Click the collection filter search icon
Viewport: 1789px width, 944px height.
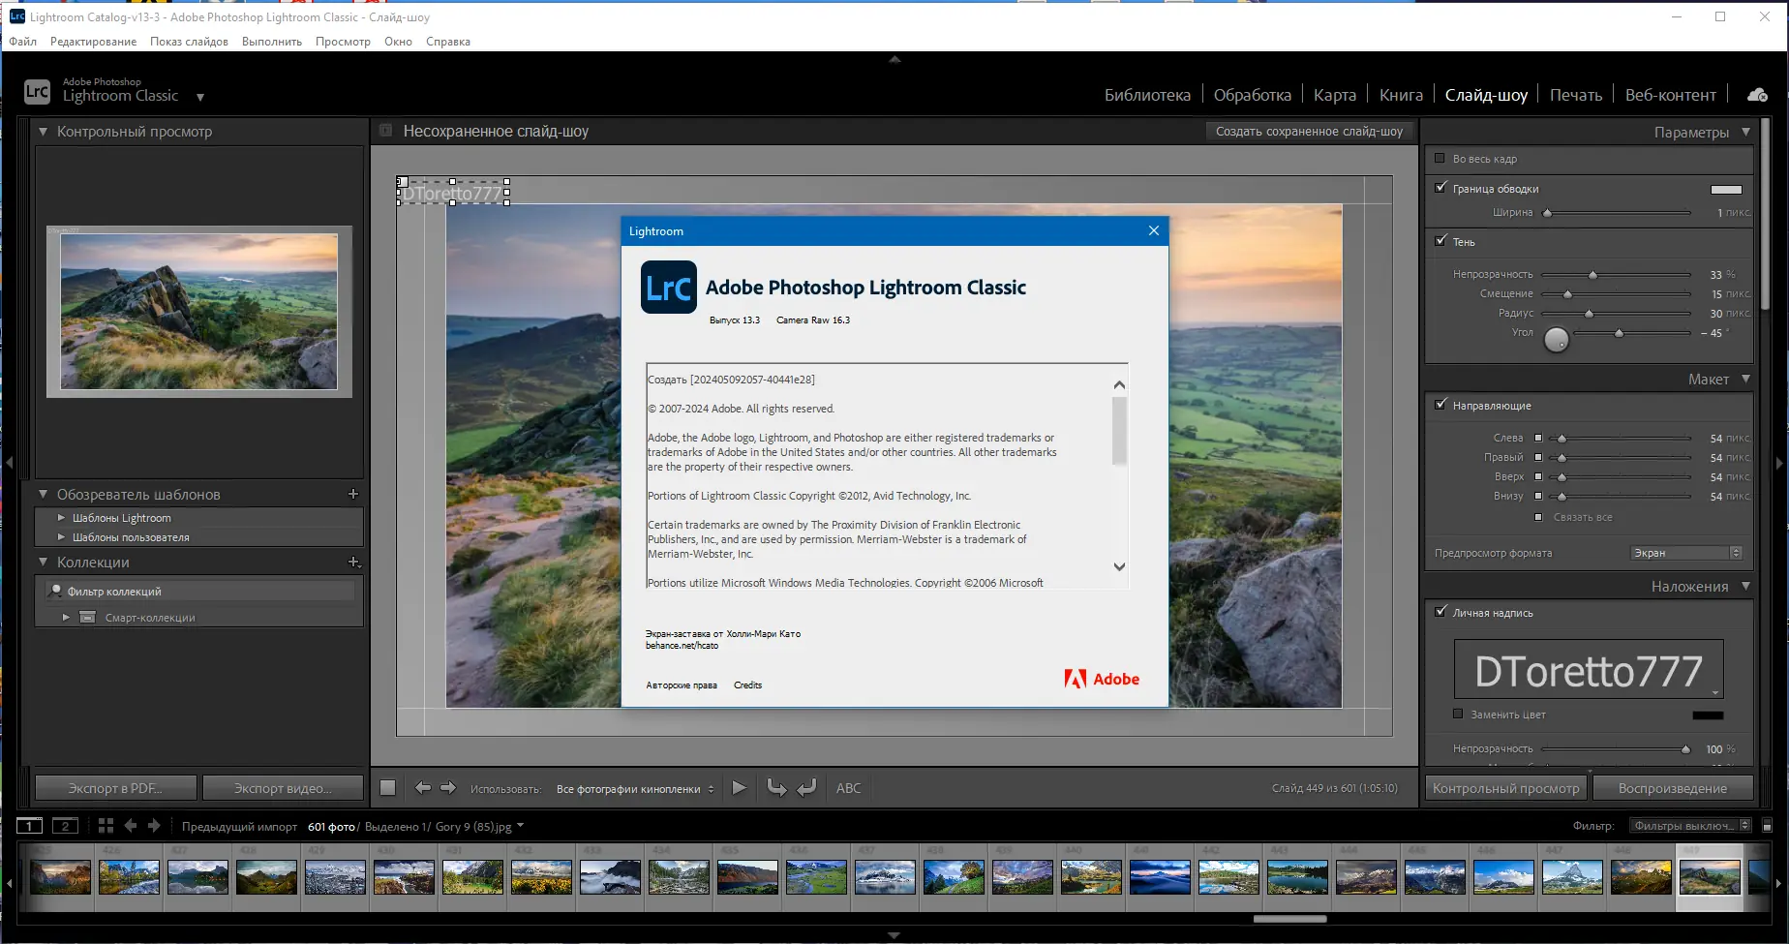click(56, 591)
